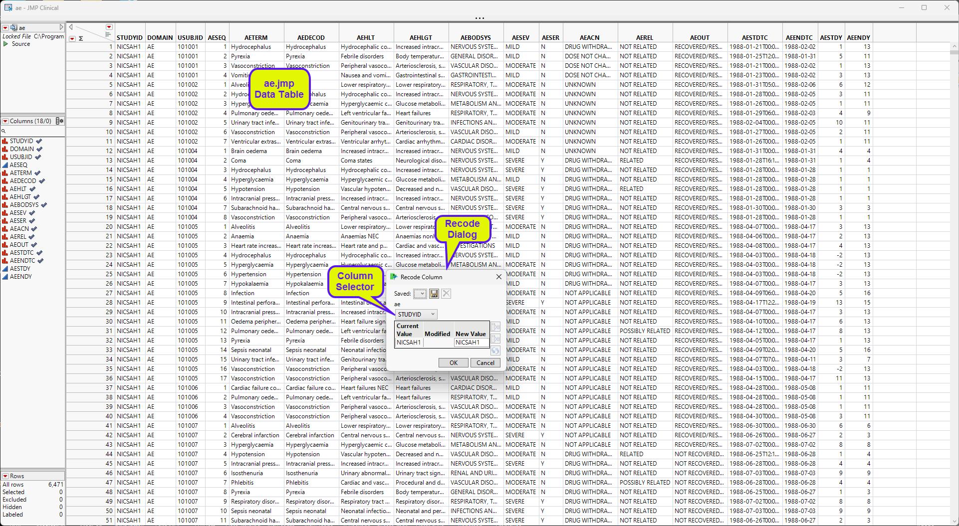The width and height of the screenshot is (959, 526).
Task: Click the column selector gear icon in Columns header
Action: (59, 121)
